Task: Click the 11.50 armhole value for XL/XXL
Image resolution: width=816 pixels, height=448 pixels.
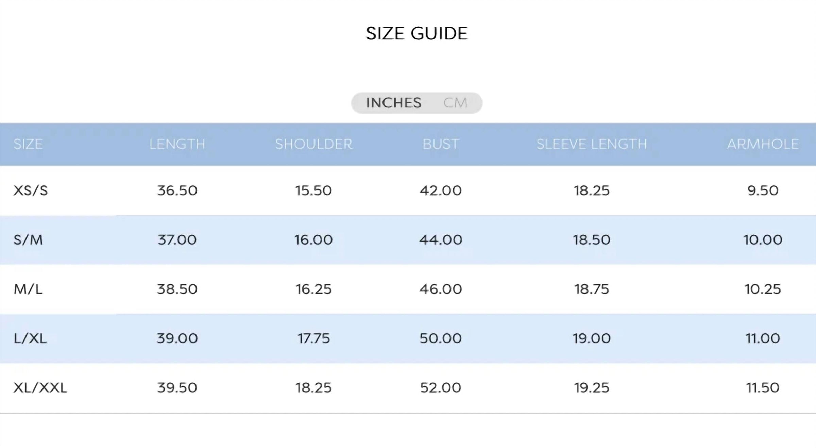Action: click(763, 388)
